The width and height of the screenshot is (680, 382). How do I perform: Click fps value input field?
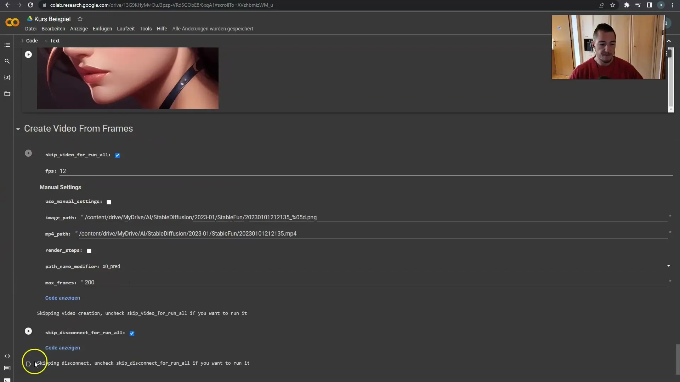63,171
